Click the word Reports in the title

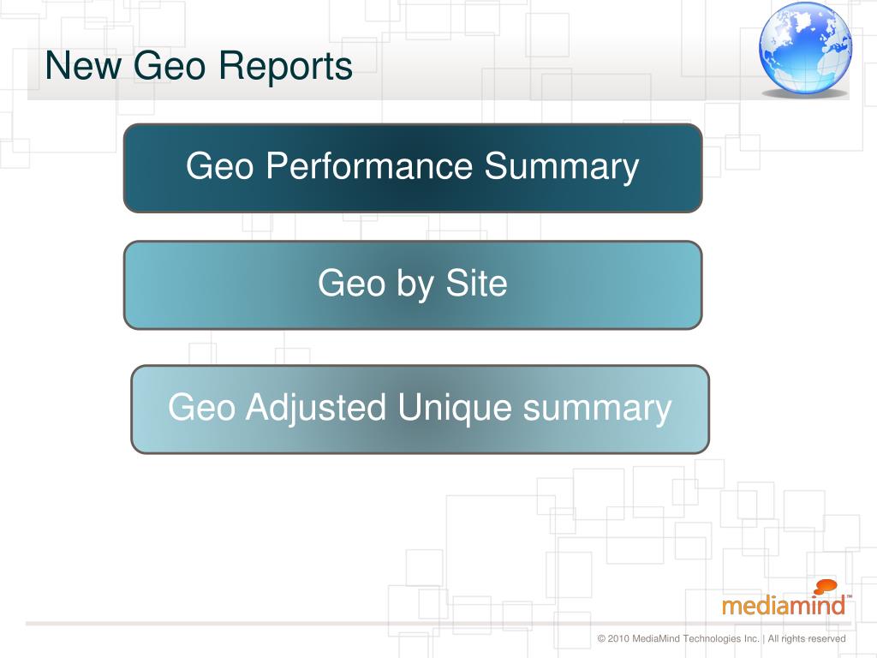285,67
